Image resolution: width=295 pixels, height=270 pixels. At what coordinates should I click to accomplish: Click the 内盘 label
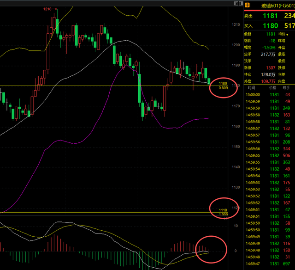tap(282, 81)
